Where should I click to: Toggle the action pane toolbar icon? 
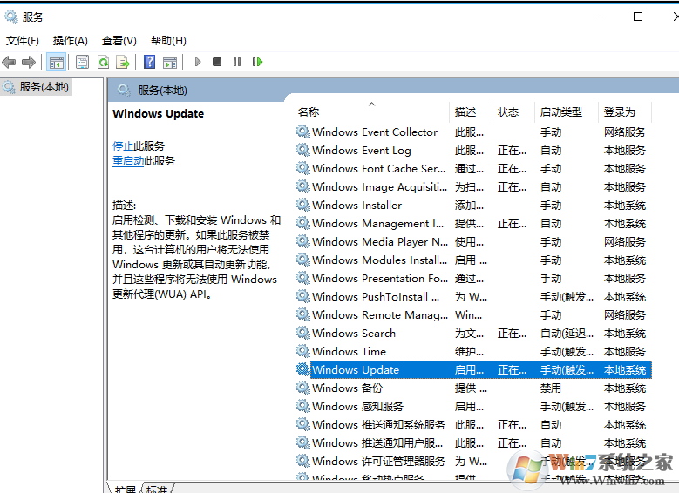point(170,63)
